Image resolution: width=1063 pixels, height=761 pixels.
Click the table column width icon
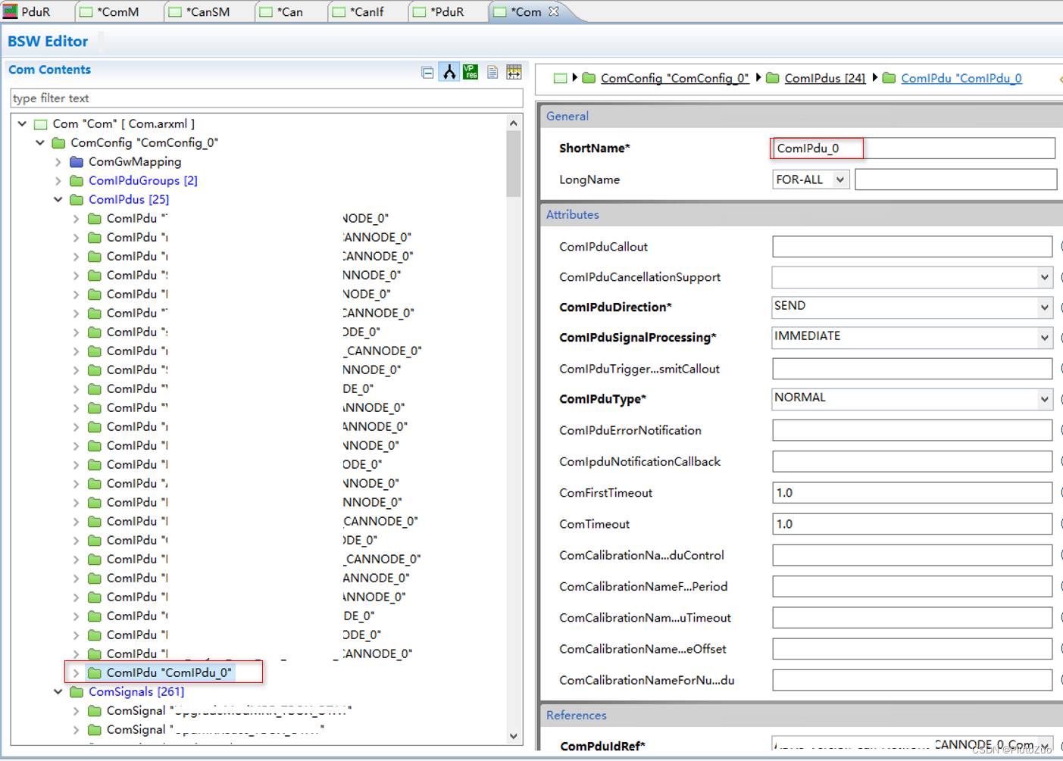(514, 72)
